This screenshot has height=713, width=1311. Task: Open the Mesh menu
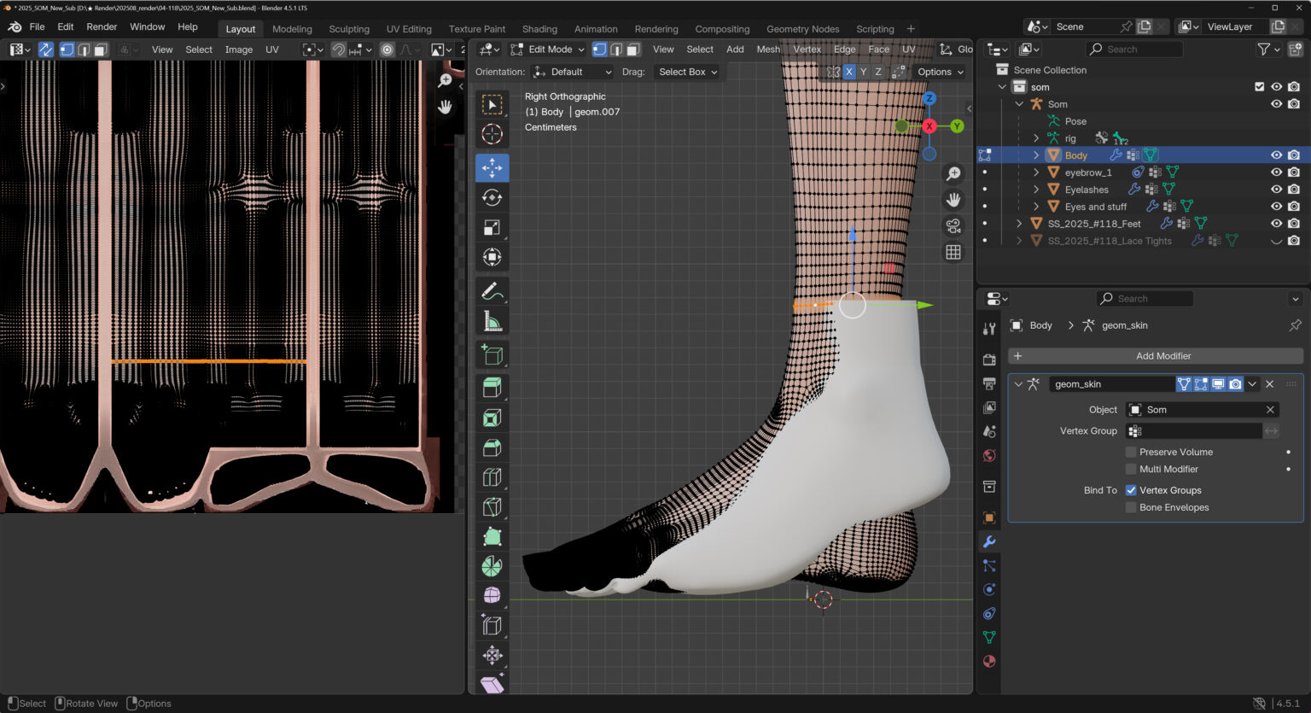(767, 50)
